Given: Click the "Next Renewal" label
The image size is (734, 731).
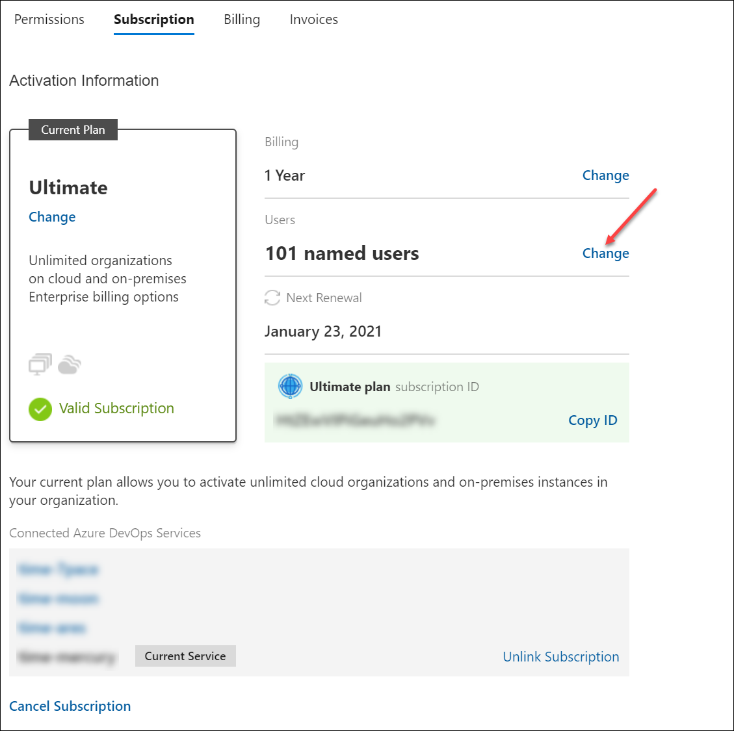Looking at the screenshot, I should [x=324, y=298].
